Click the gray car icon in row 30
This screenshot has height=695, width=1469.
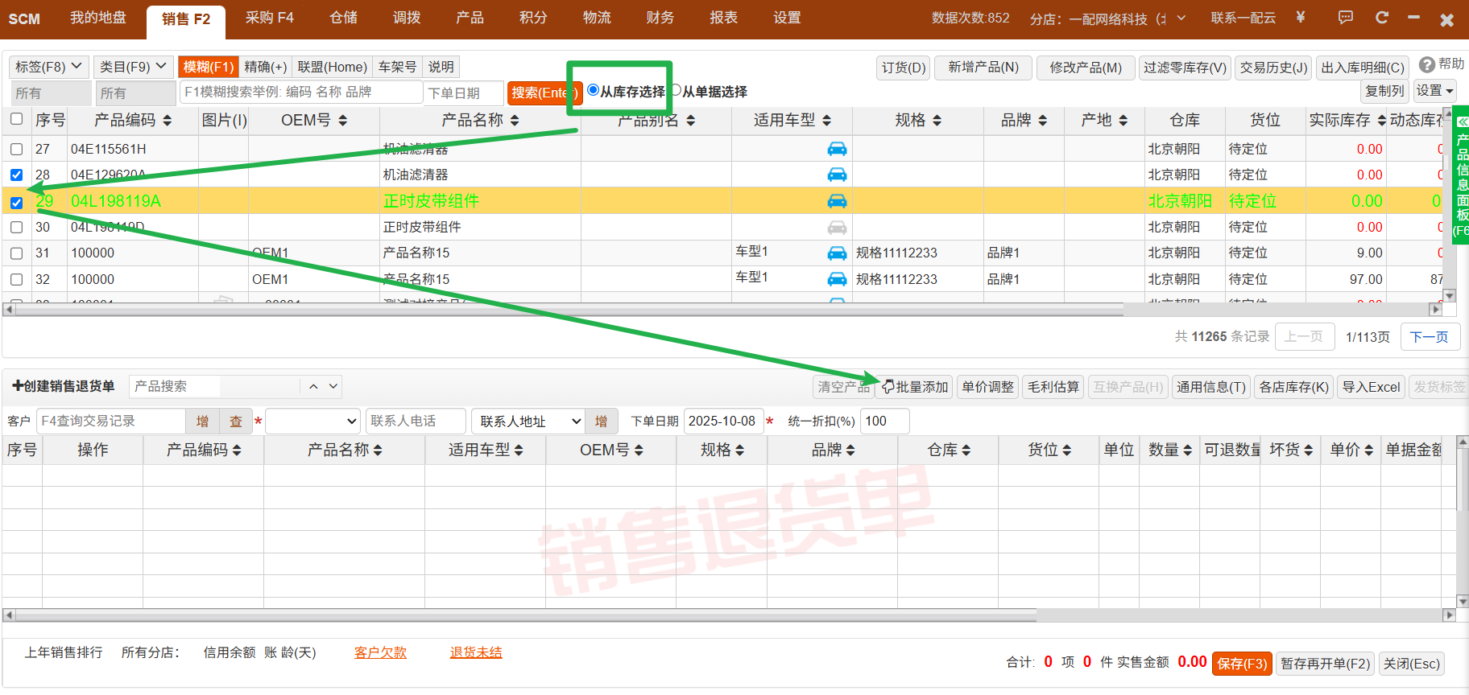(x=837, y=227)
